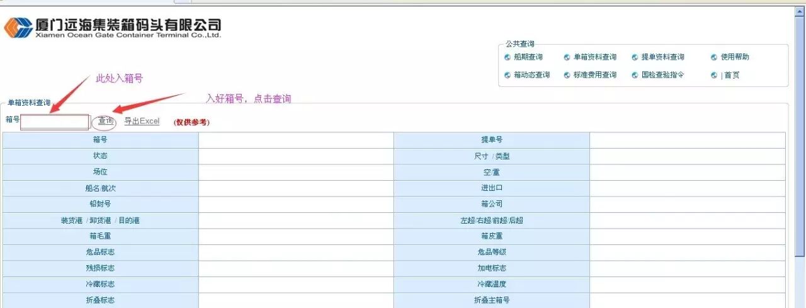Click the globe icon beside 首页
The height and width of the screenshot is (308, 806).
point(714,75)
